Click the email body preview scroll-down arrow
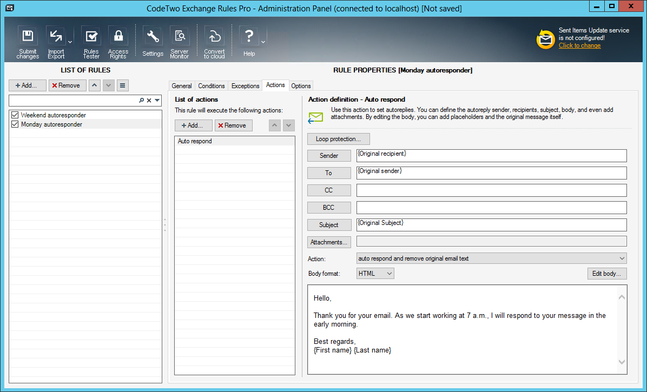 click(622, 362)
